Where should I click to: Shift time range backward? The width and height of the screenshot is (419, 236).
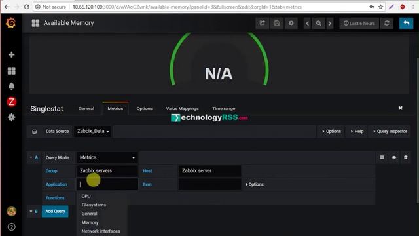(x=307, y=24)
